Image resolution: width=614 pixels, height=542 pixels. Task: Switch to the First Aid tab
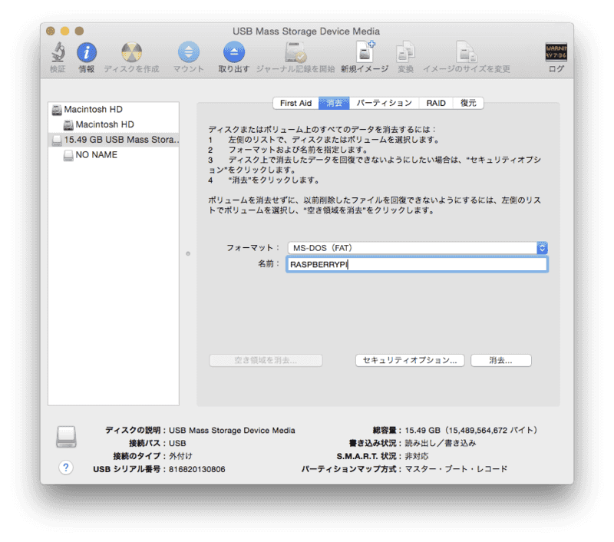click(x=295, y=103)
